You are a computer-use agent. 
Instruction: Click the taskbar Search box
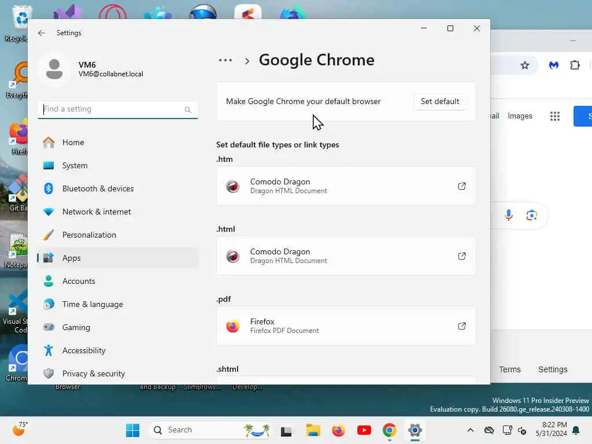pyautogui.click(x=210, y=430)
